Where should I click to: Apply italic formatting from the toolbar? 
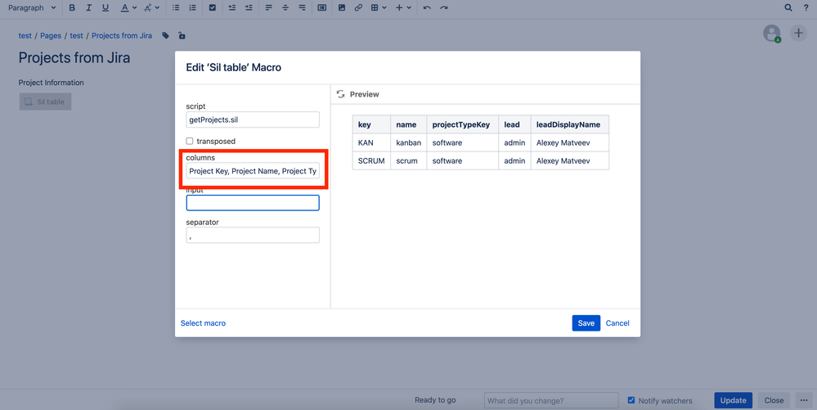tap(88, 8)
